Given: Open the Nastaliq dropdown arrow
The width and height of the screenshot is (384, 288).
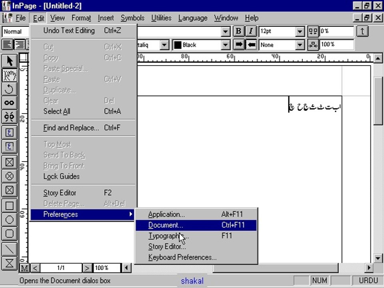Looking at the screenshot, I should coord(164,45).
